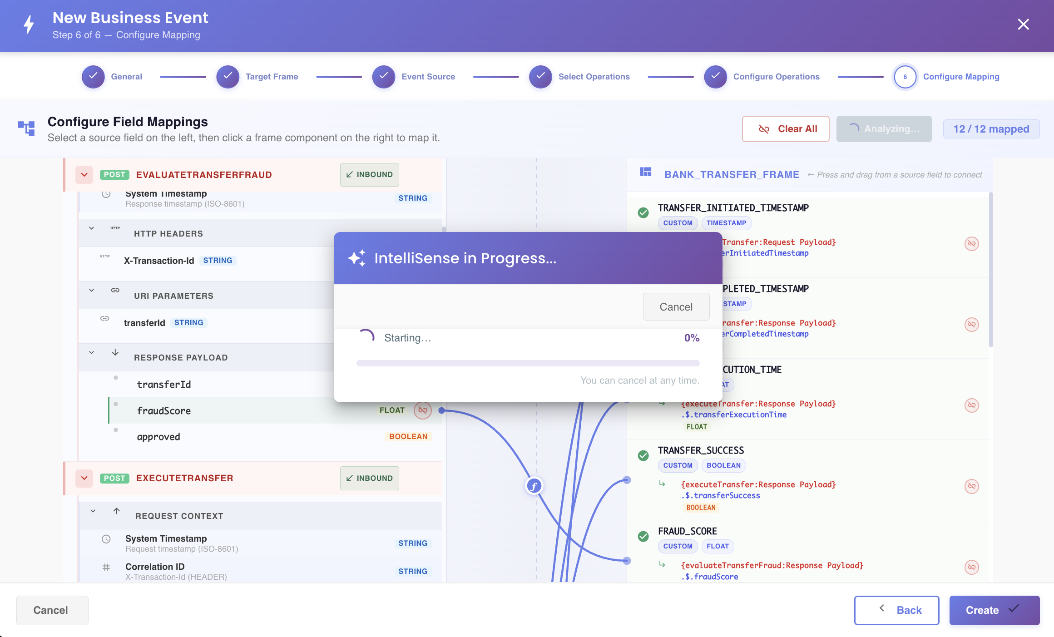Select step 6 Configure Mapping
The height and width of the screenshot is (637, 1054).
947,77
